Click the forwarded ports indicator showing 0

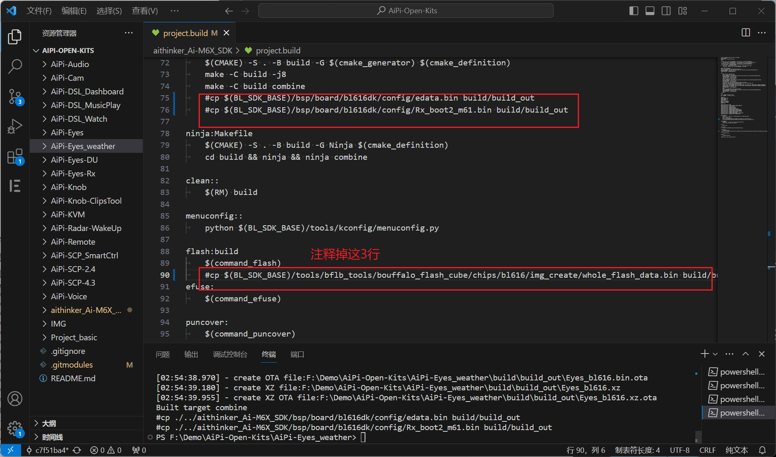139,450
